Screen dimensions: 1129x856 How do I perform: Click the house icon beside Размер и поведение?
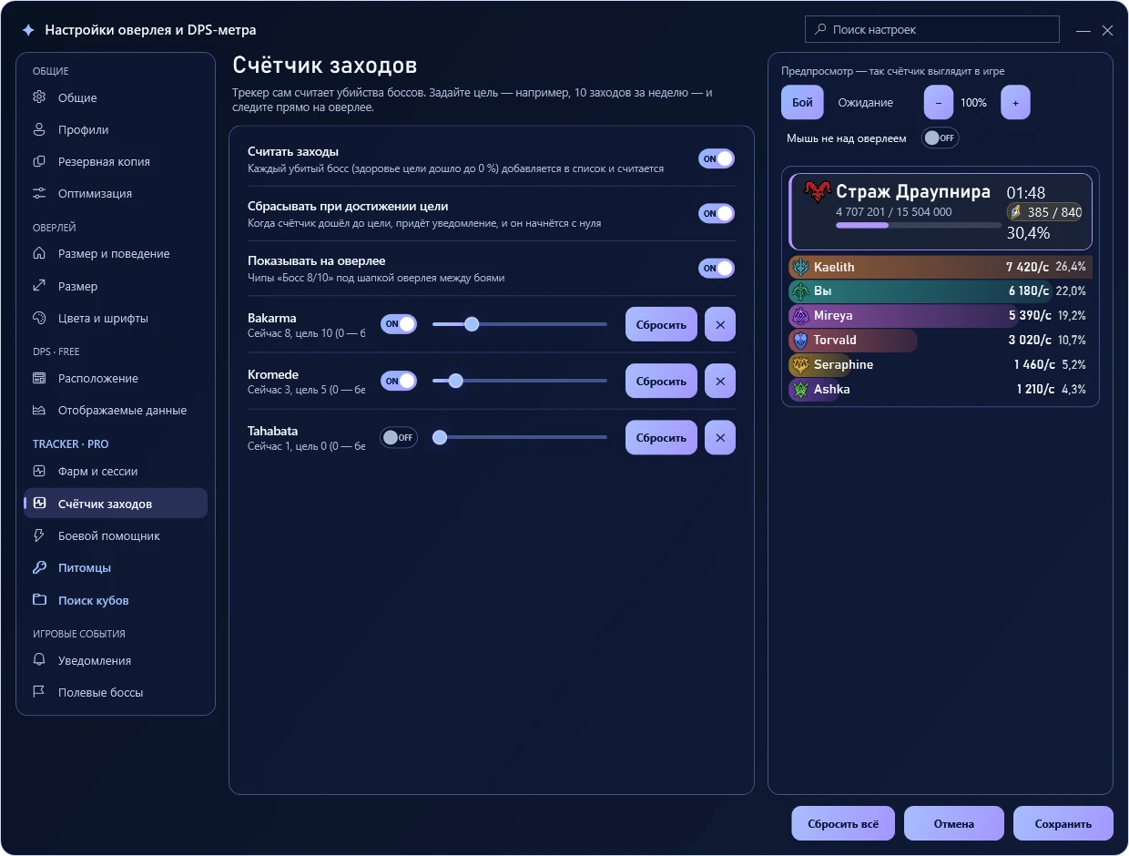click(x=39, y=253)
